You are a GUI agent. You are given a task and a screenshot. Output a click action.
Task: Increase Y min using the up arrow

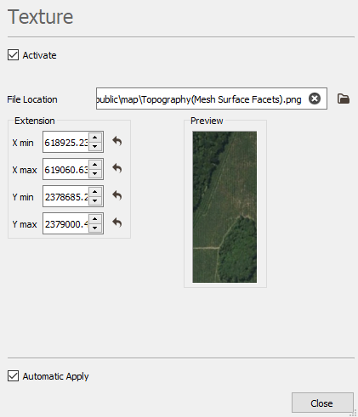[95, 192]
